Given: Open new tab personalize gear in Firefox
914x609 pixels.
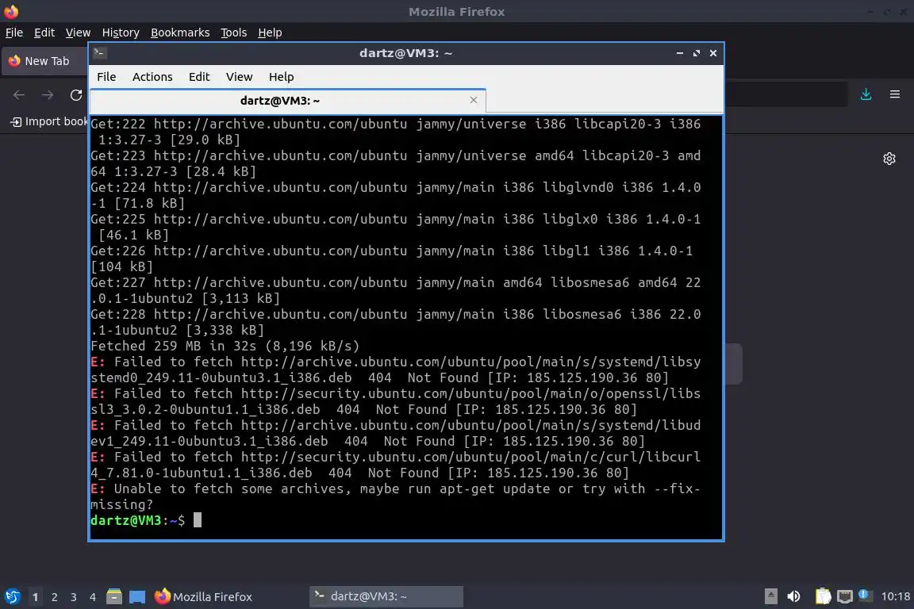Looking at the screenshot, I should [x=889, y=159].
